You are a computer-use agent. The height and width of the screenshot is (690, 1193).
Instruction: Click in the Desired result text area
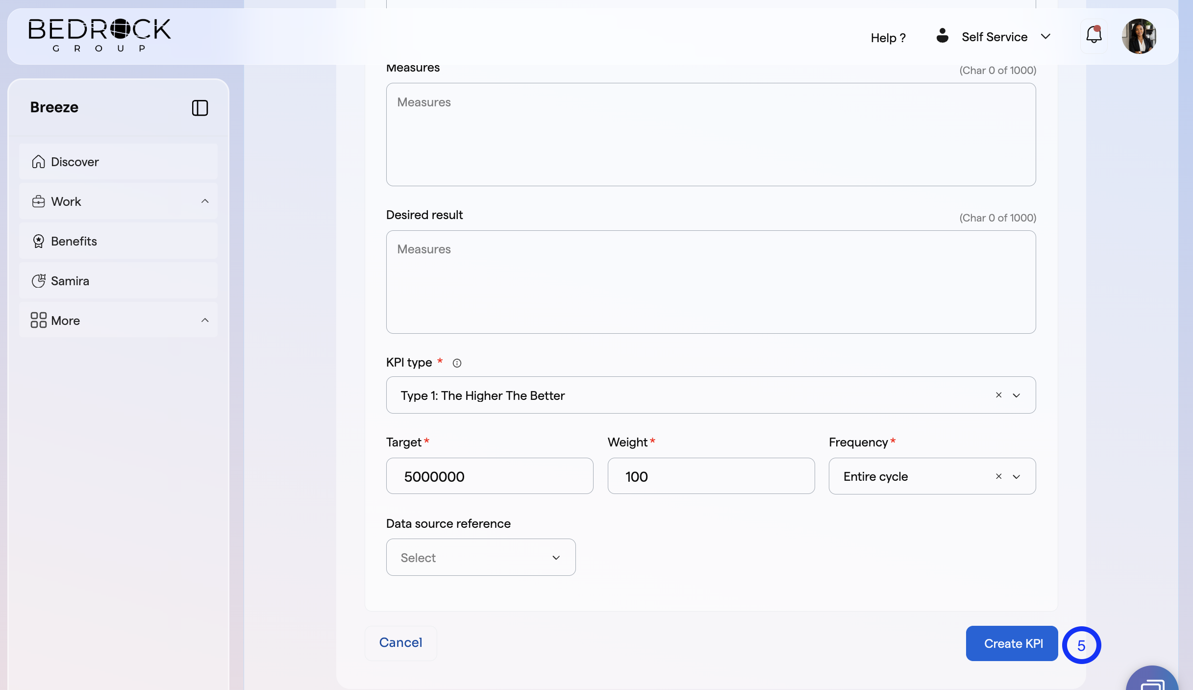tap(711, 282)
